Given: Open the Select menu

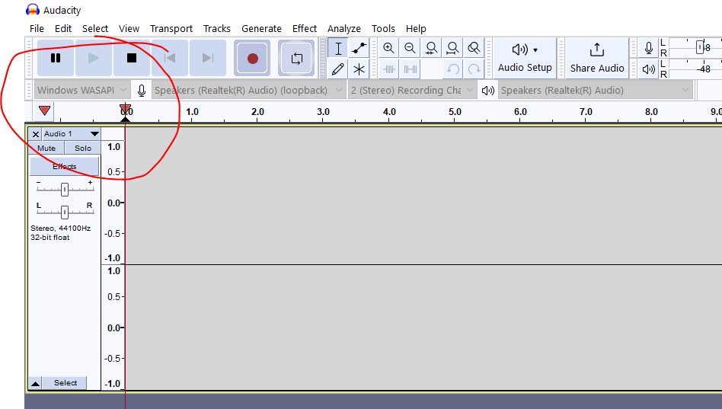Looking at the screenshot, I should [95, 28].
